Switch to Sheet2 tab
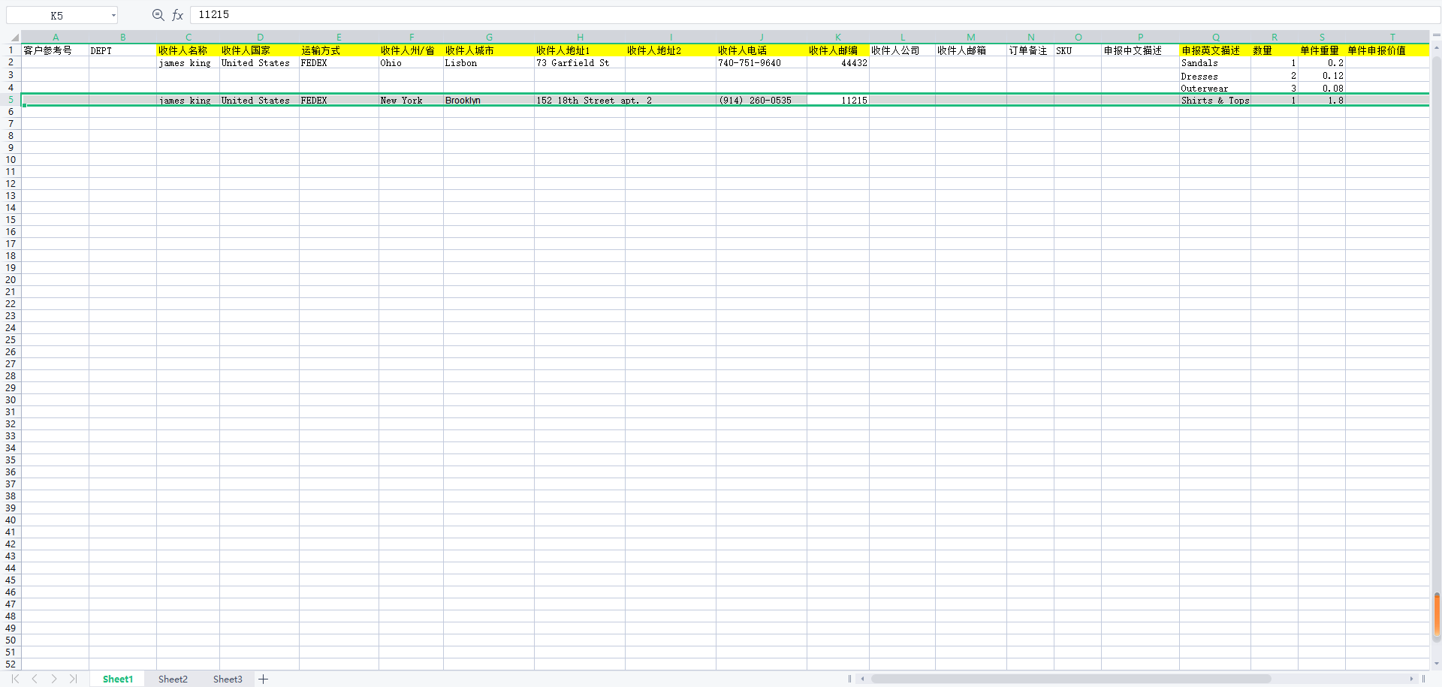1442x687 pixels. 173,679
